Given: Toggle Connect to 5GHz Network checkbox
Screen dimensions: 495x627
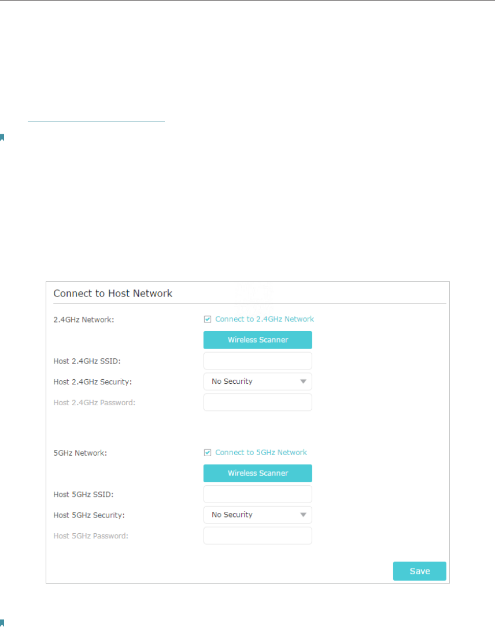Looking at the screenshot, I should (208, 453).
